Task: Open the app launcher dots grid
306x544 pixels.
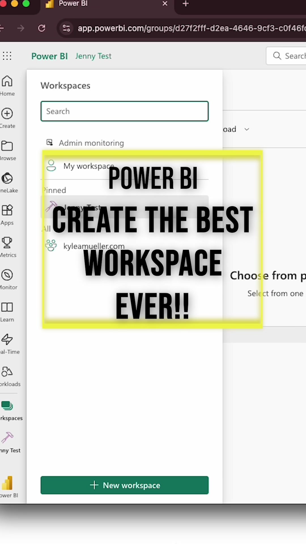Action: pyautogui.click(x=7, y=56)
